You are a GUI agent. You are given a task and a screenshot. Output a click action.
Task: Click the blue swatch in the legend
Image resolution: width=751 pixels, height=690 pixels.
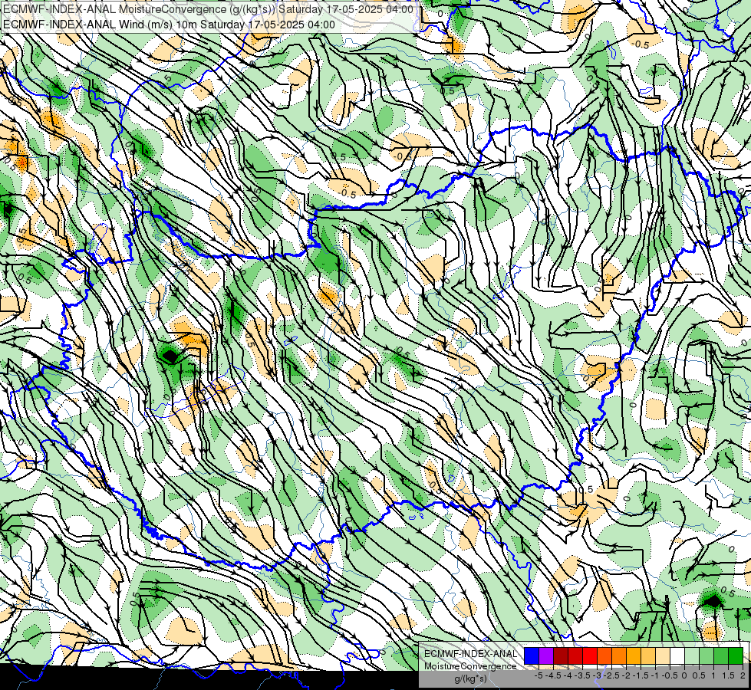[x=532, y=656]
